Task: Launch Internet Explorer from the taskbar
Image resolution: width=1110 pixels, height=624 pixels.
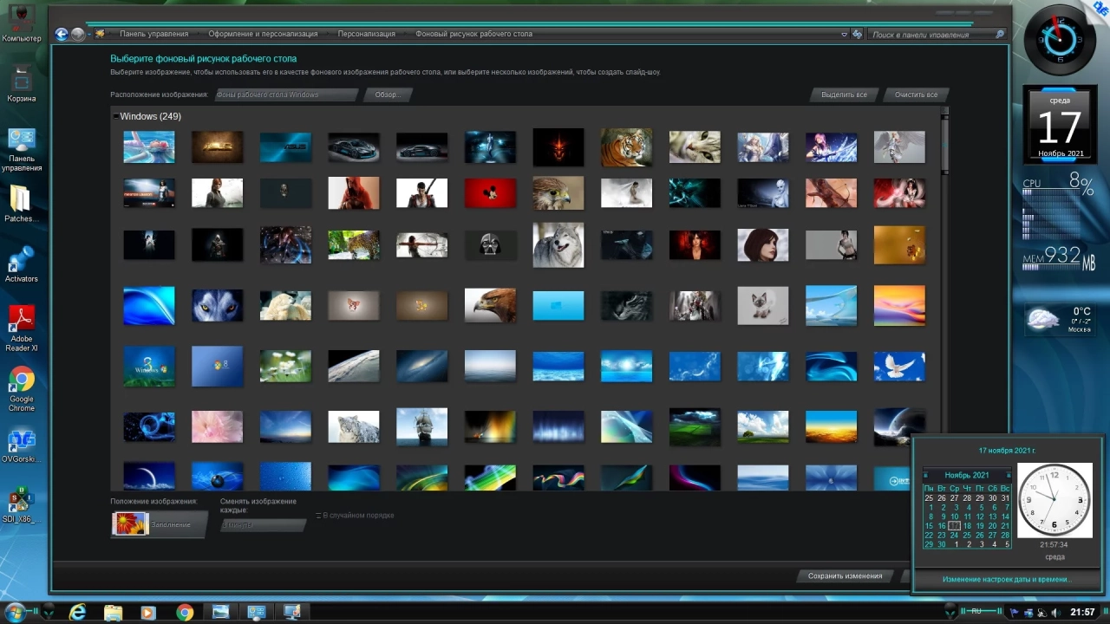Action: click(78, 612)
